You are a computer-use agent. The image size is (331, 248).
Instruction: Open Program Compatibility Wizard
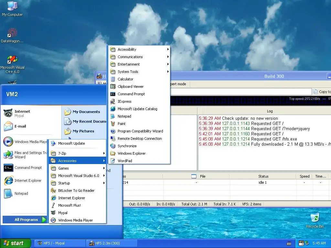tap(139, 131)
